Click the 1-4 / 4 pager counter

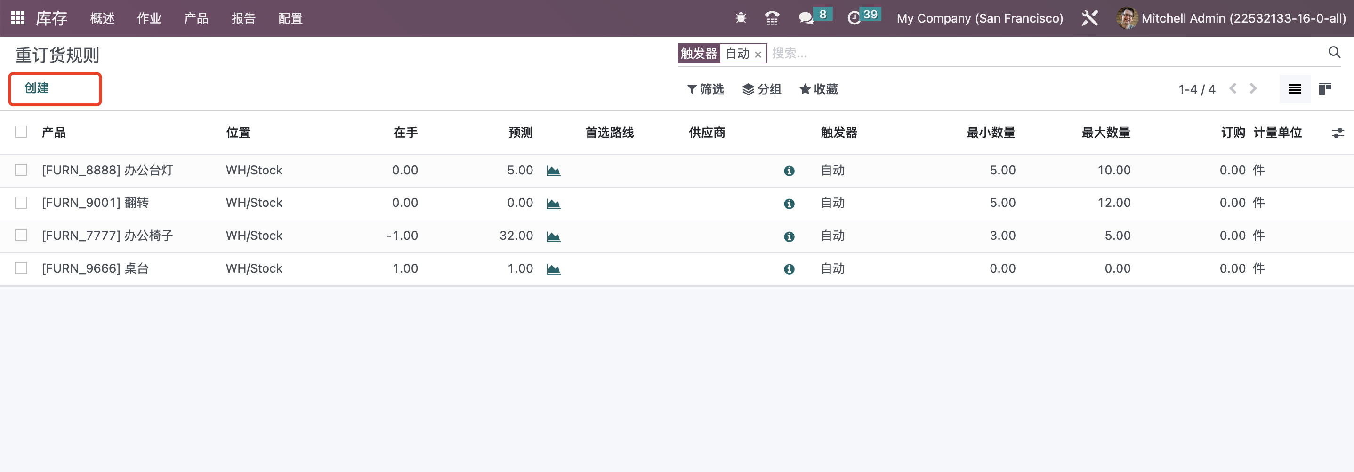(x=1197, y=89)
